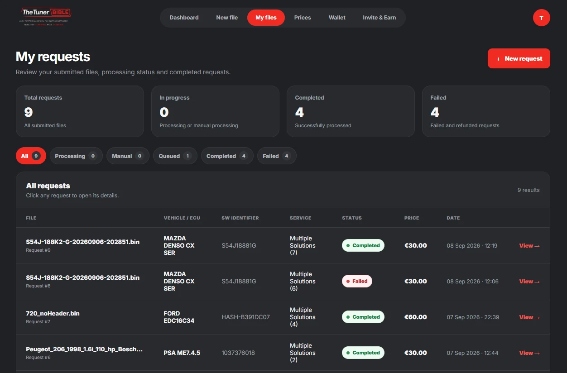The height and width of the screenshot is (373, 567).
Task: Click date 08 Sep 2026 · 12:06
Action: tap(473, 281)
